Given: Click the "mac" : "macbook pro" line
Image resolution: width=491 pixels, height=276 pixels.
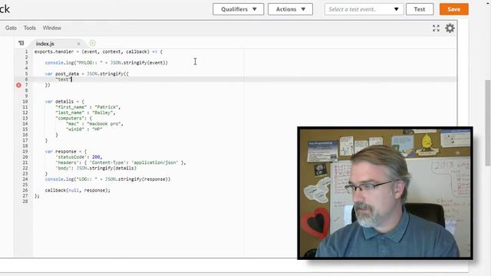Looking at the screenshot, I should click(94, 124).
